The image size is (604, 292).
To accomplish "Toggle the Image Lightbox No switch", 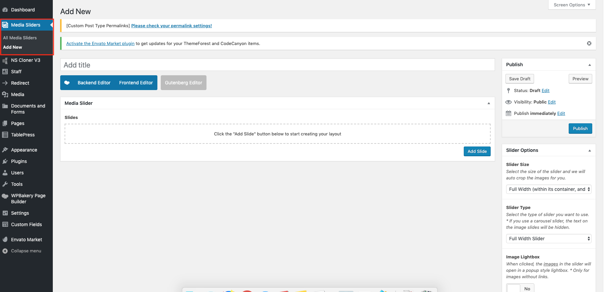I will point(520,289).
